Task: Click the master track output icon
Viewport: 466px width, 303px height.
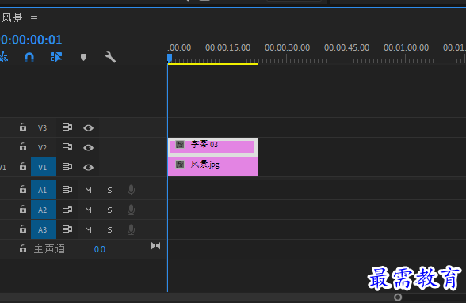Action: pyautogui.click(x=155, y=246)
